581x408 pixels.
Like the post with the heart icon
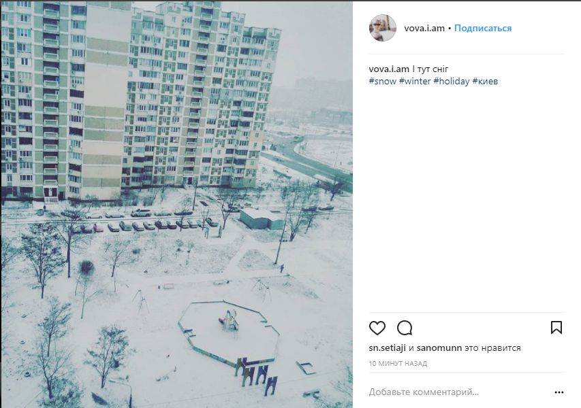click(377, 328)
